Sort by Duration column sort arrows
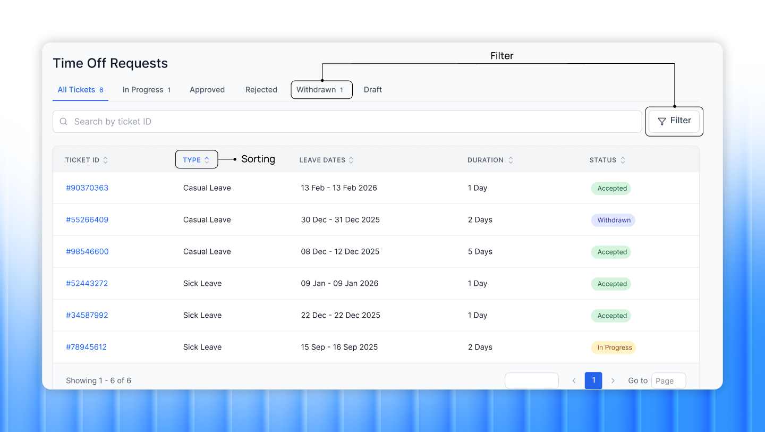 511,159
